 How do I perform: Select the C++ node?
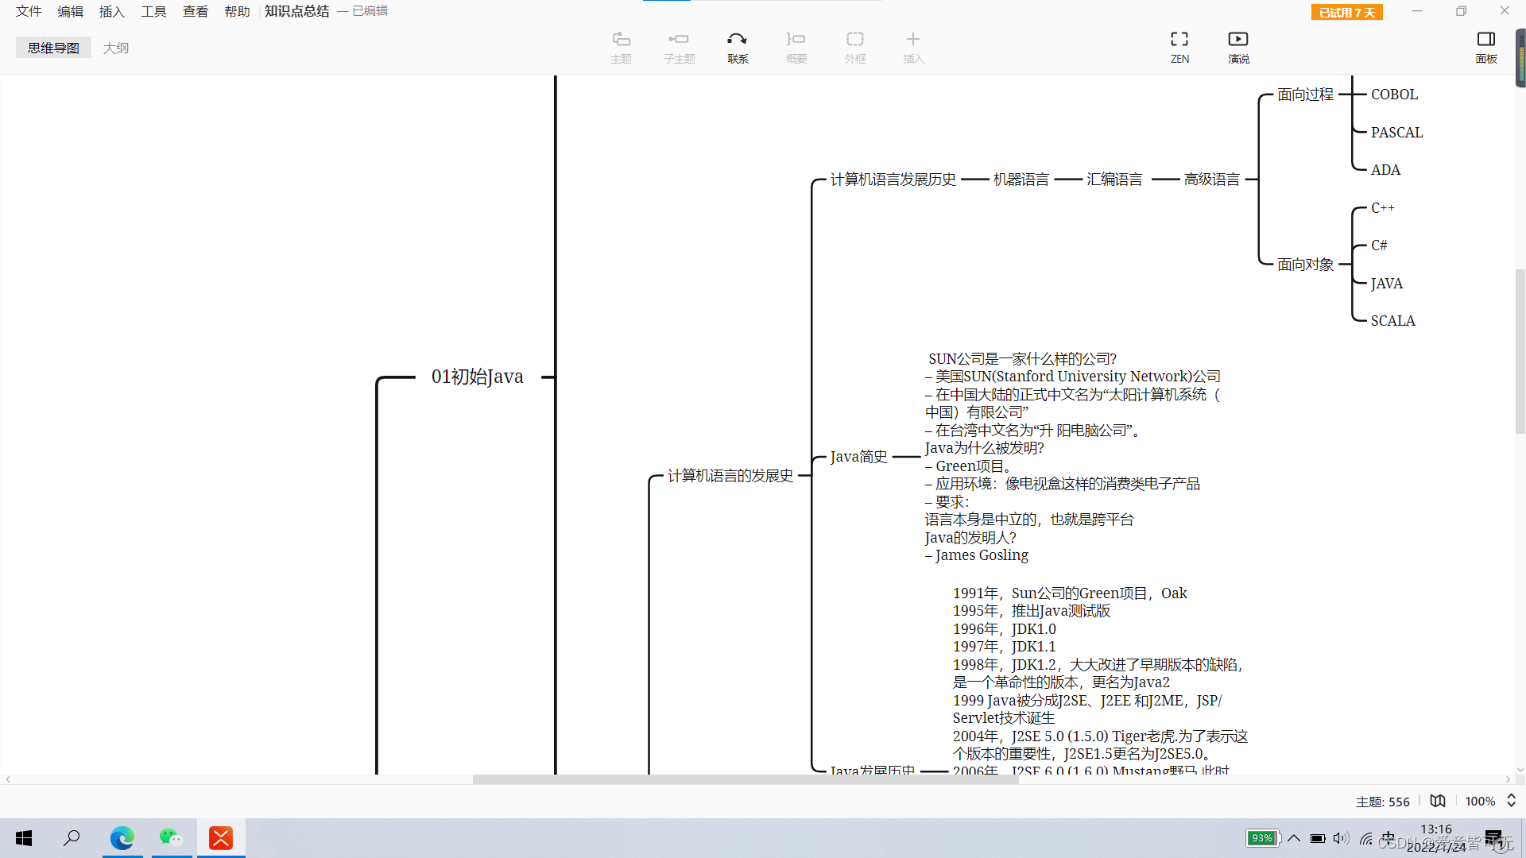click(1383, 208)
